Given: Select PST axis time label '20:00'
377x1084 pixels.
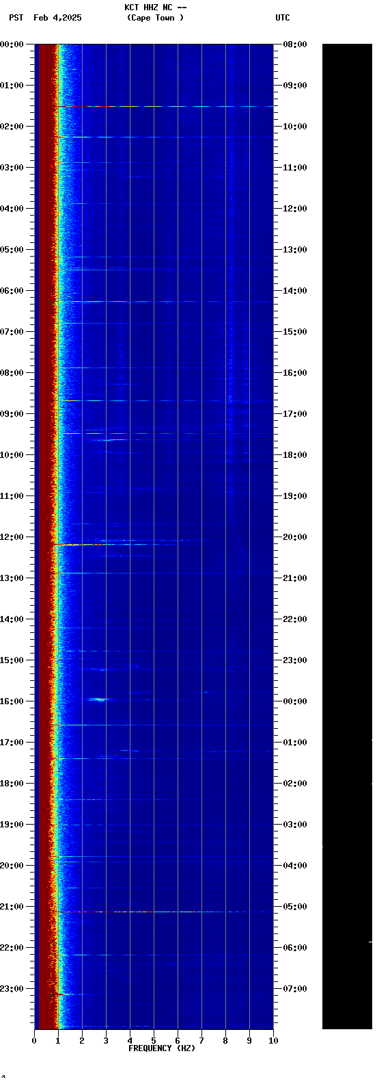Looking at the screenshot, I should pyautogui.click(x=12, y=866).
